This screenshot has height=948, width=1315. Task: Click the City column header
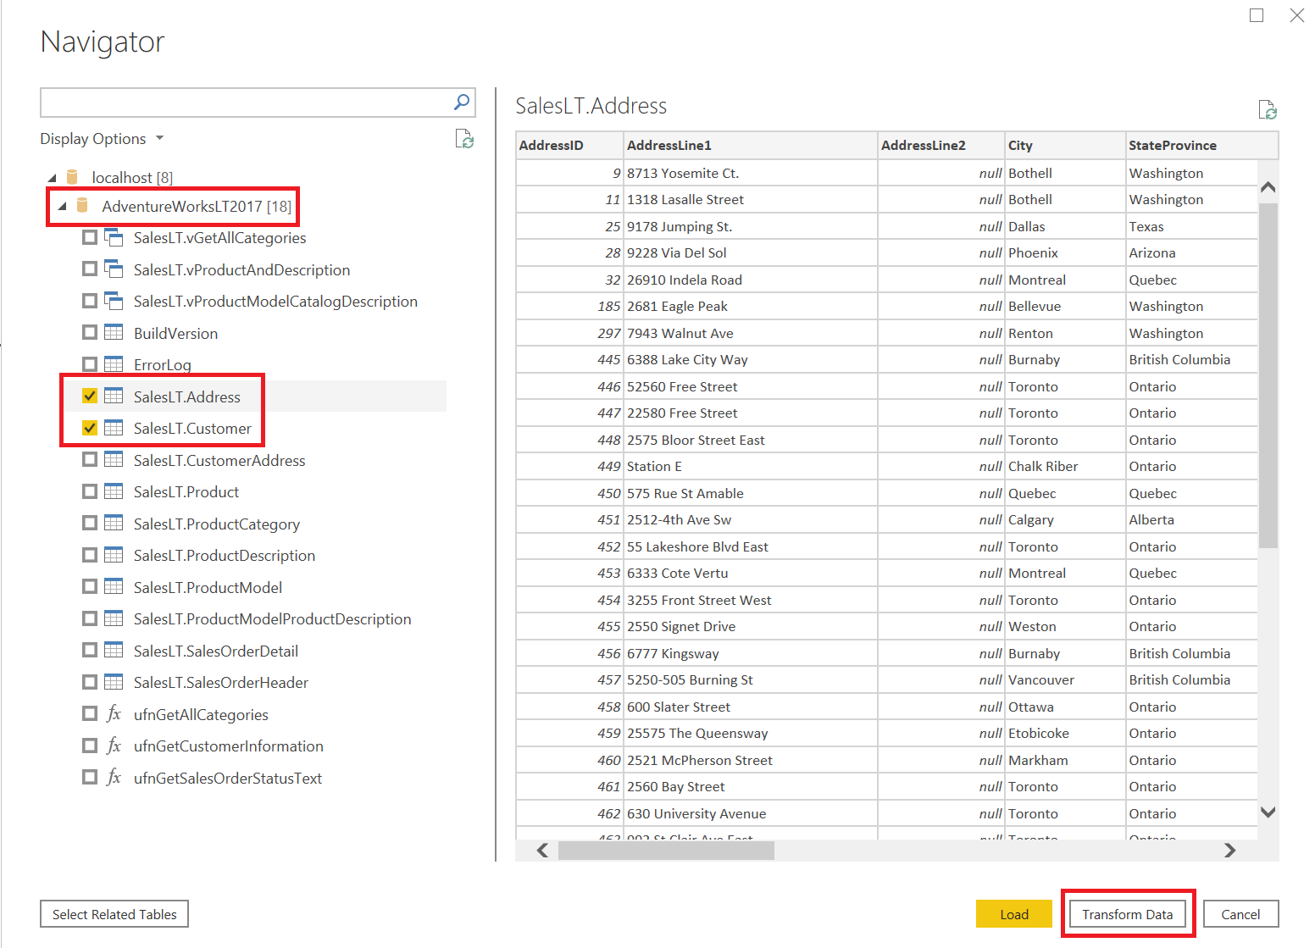point(1065,145)
